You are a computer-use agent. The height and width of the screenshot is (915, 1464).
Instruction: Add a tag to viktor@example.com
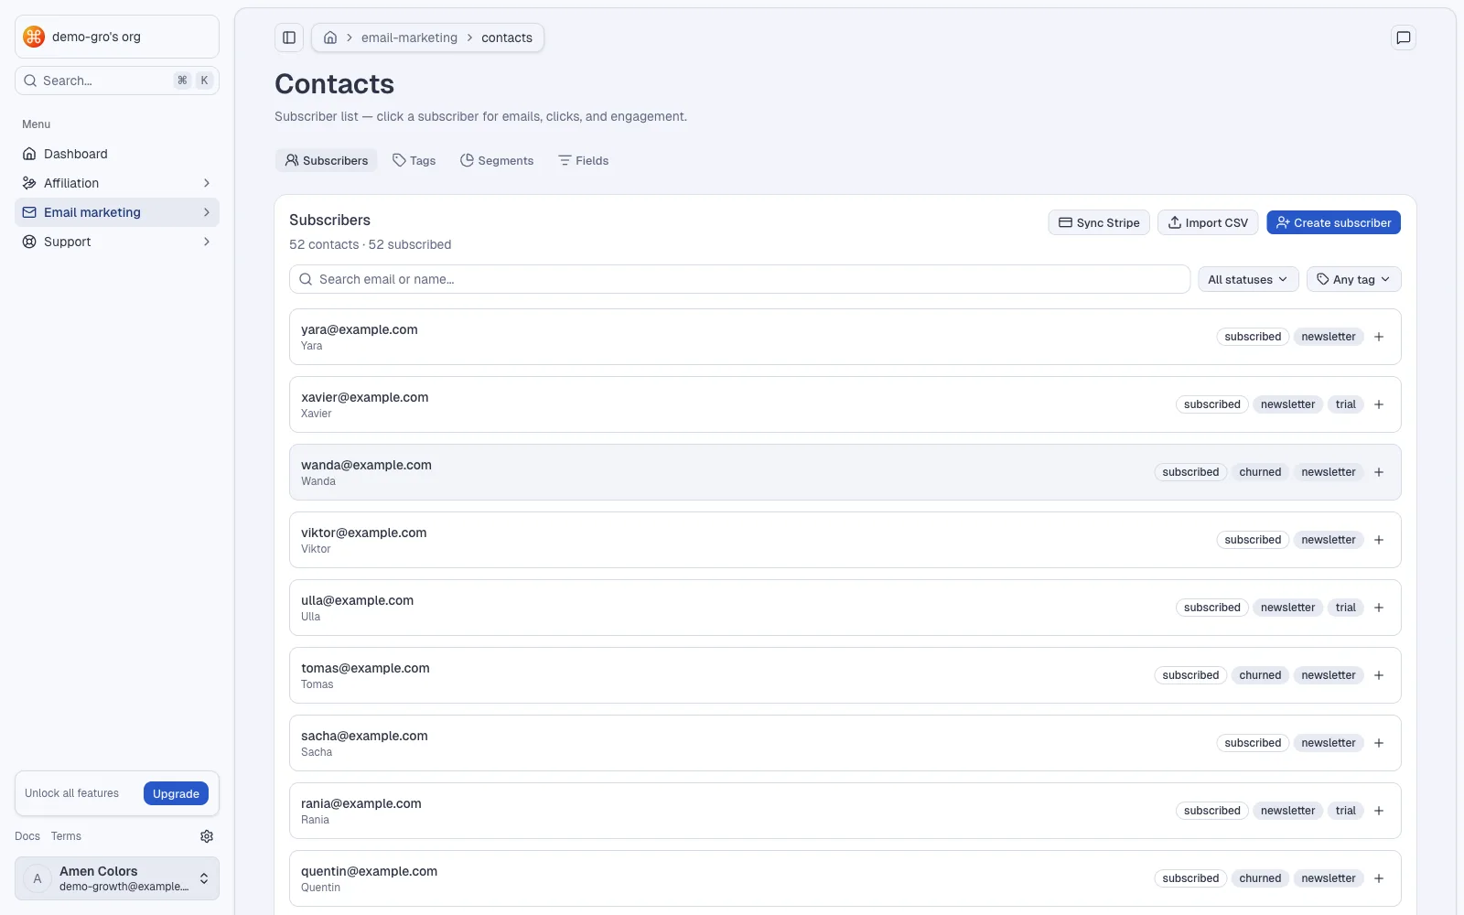pyautogui.click(x=1379, y=540)
